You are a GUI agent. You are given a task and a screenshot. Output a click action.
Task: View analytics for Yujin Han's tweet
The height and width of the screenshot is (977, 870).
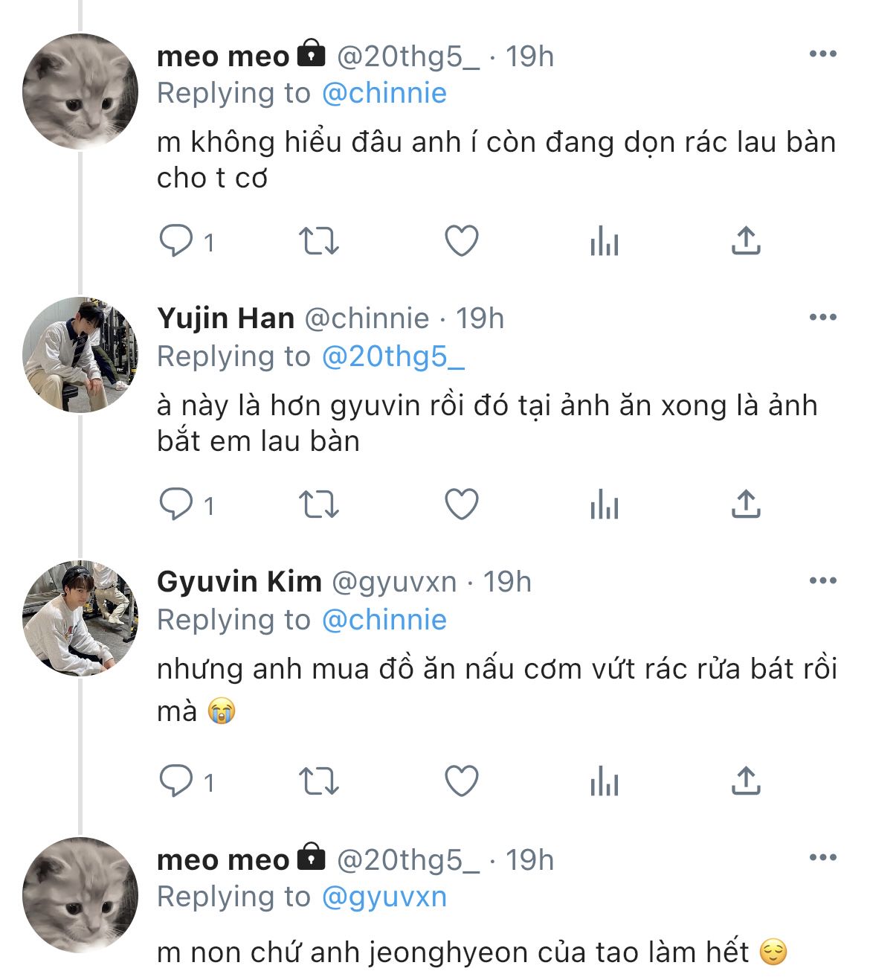tap(604, 504)
